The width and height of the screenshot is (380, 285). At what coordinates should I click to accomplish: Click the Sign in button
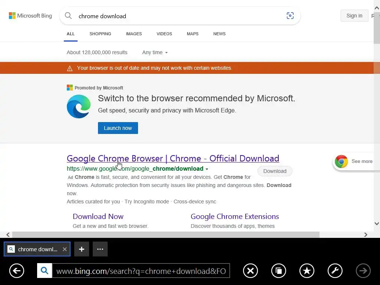[354, 16]
